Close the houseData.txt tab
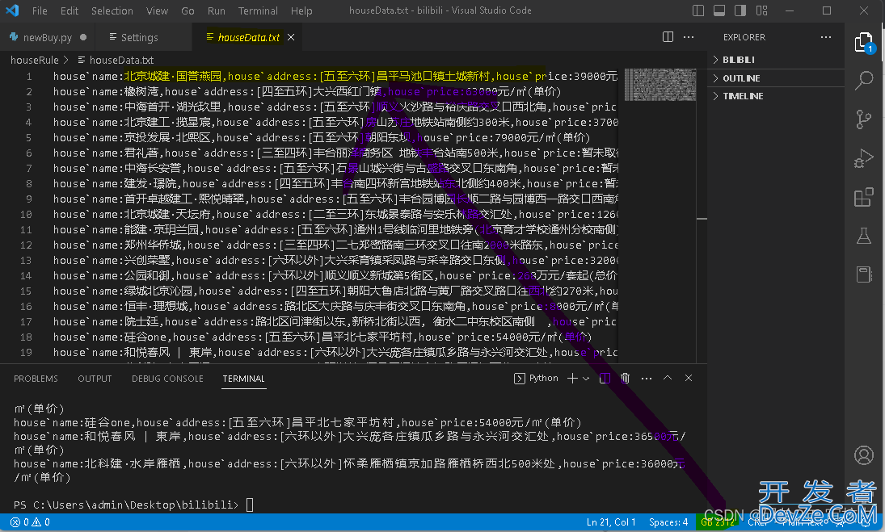 pos(291,37)
